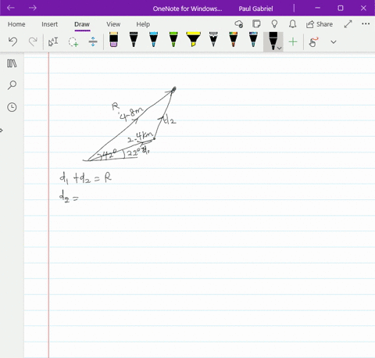Show notebooks navigation icon in sidebar
This screenshot has width=375, height=358.
point(12,63)
